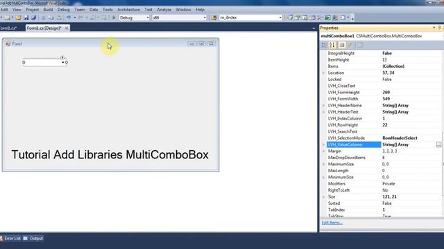
Task: Open the document tabs list dropdown arrow
Action: (314, 28)
